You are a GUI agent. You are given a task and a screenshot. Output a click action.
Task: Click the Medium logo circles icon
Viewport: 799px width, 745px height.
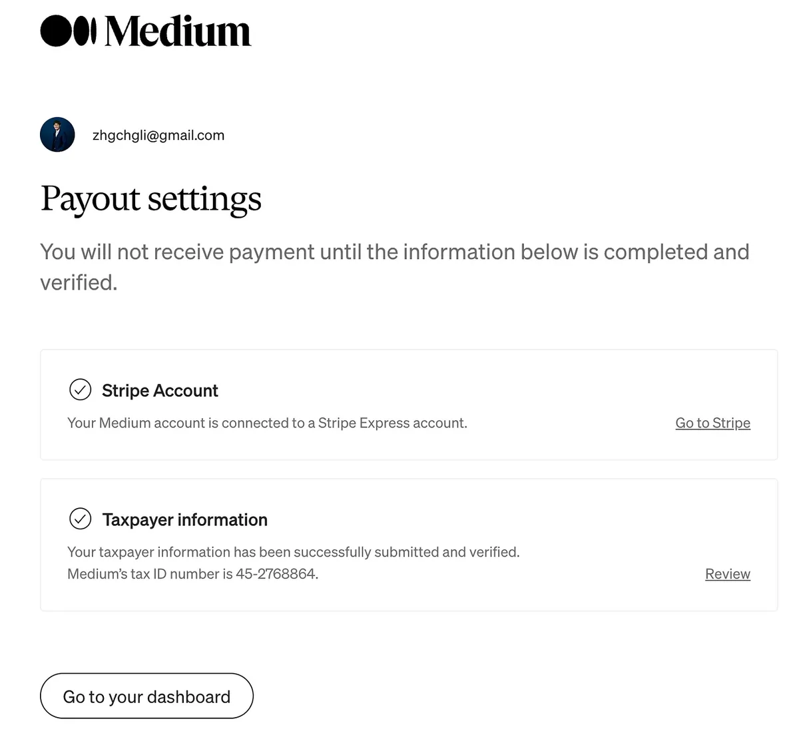coord(68,31)
